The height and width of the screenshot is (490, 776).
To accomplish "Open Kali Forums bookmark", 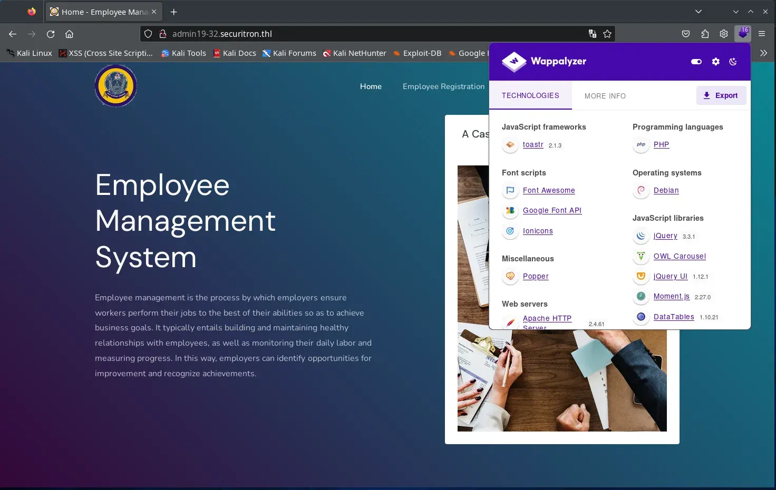I will tap(289, 53).
